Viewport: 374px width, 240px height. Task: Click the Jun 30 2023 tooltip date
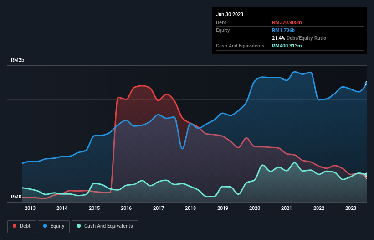pyautogui.click(x=230, y=14)
